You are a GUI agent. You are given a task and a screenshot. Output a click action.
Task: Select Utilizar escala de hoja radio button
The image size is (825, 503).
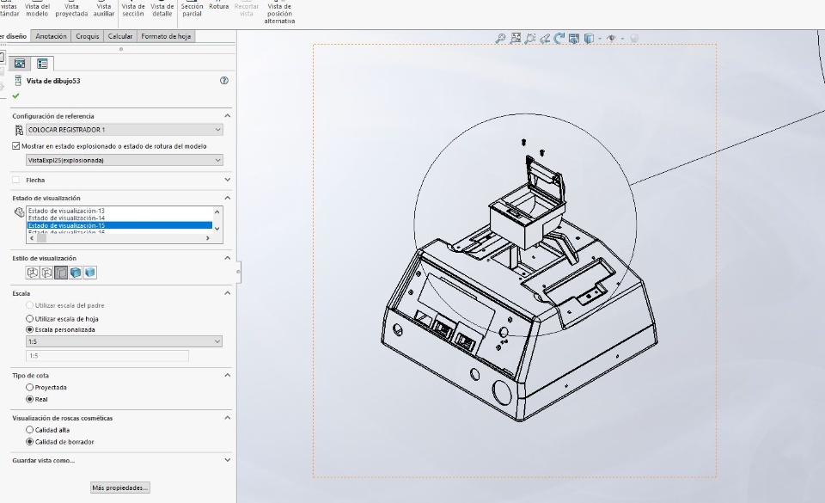(30, 319)
